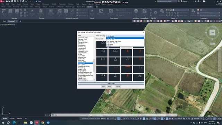222x125 pixels.
Task: Open the Nhóm đối tượng combo box
Action: 125,36
